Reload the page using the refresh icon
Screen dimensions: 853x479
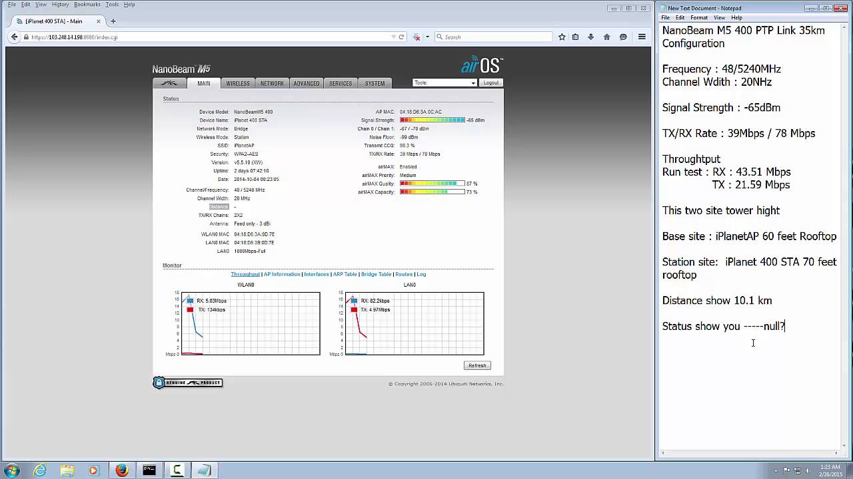coord(401,37)
